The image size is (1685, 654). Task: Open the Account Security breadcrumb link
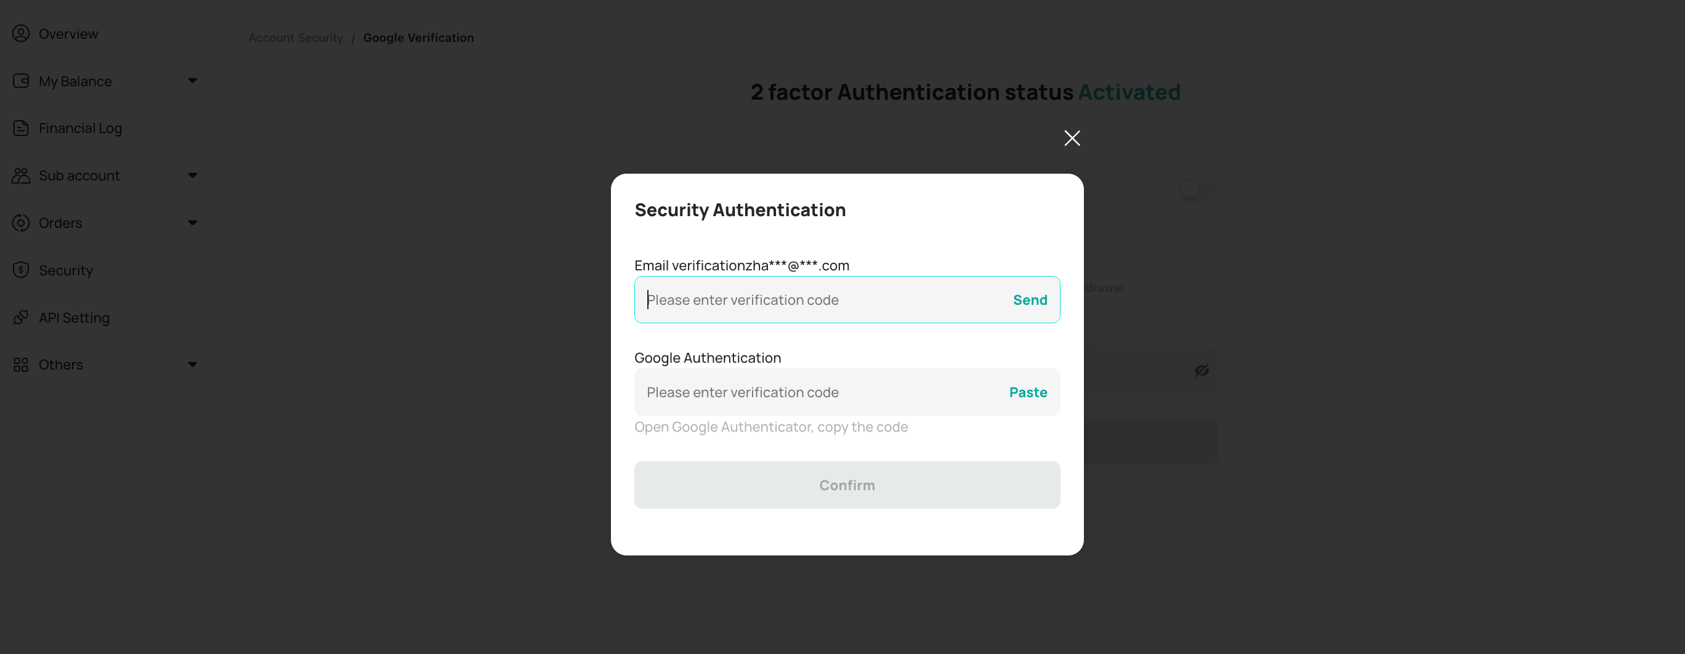pyautogui.click(x=296, y=38)
